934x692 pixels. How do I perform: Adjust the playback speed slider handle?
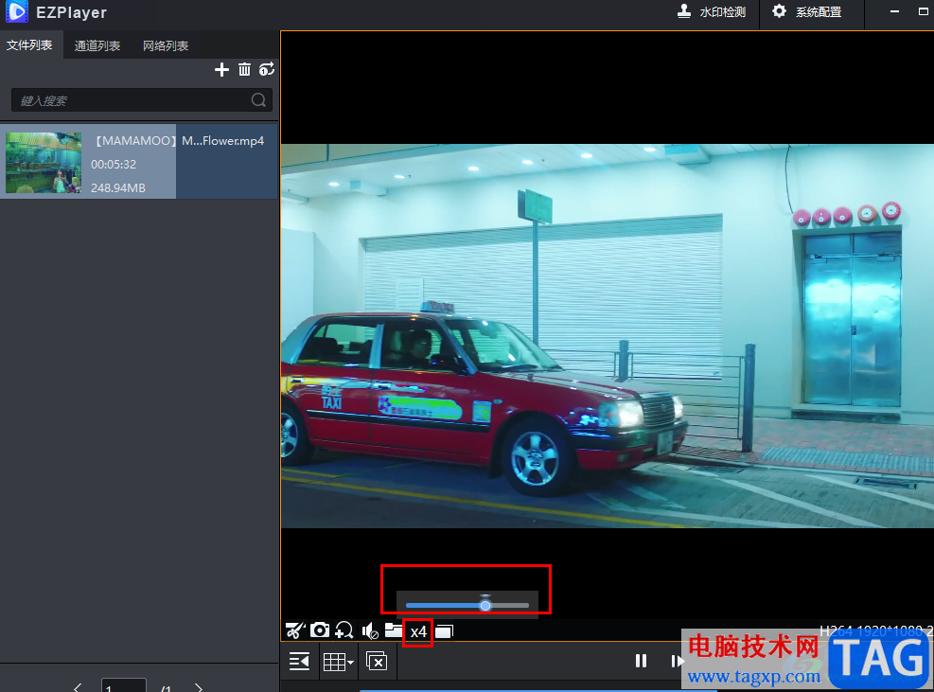tap(485, 606)
